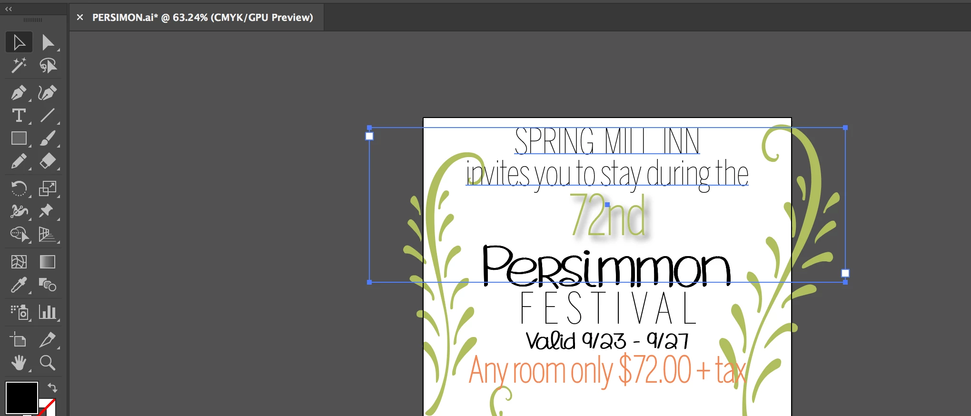Click the "Valid 9/23 - 9/27" text
This screenshot has height=416, width=971.
[x=607, y=341]
